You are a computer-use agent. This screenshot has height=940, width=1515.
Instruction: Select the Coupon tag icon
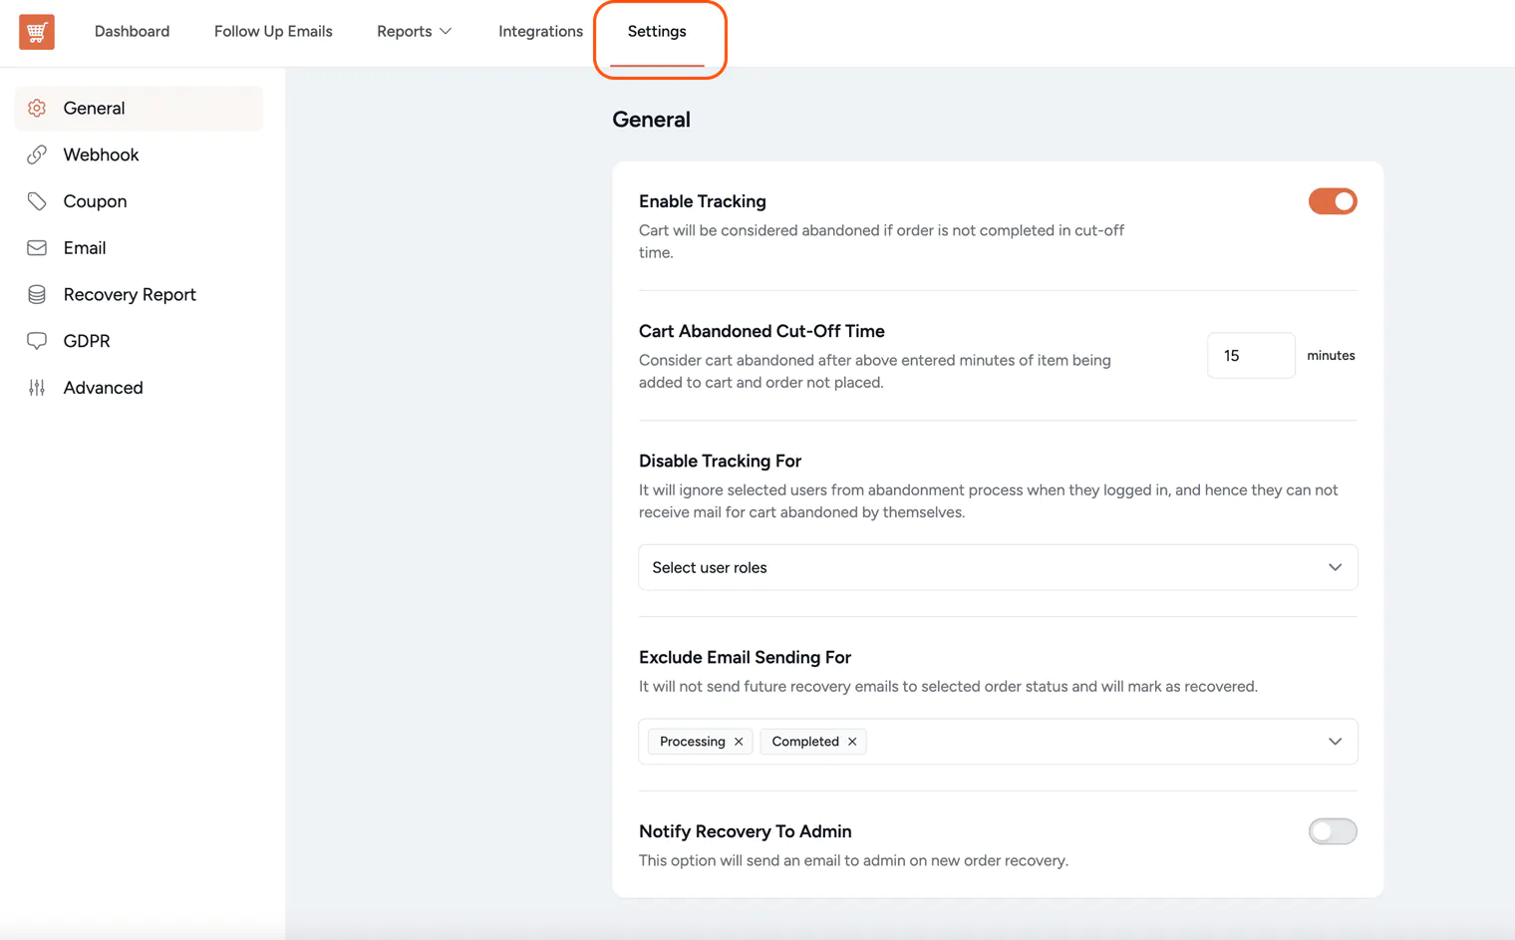pyautogui.click(x=37, y=200)
